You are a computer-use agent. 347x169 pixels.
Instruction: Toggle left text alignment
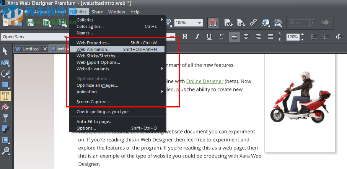tap(234, 37)
